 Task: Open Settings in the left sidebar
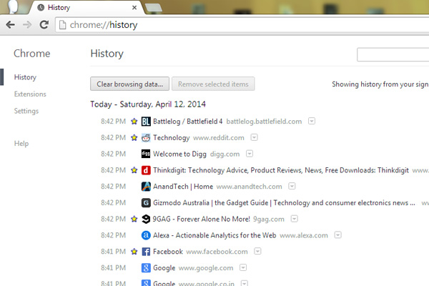[x=26, y=111]
